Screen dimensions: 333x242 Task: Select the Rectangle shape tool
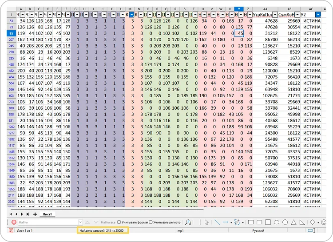click(x=251, y=222)
